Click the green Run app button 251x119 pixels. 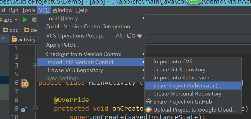(x=25, y=20)
